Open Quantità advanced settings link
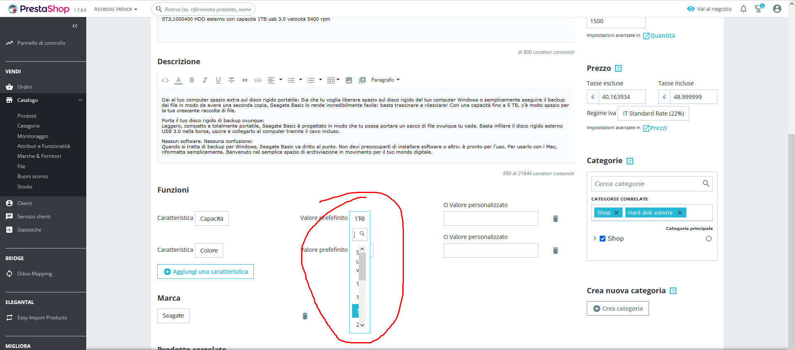This screenshot has width=795, height=350. click(x=659, y=36)
